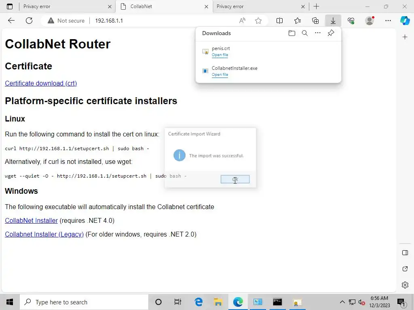Screen dimensions: 414x310
Task: Open legacy Edge from the taskbar
Action: tap(198, 302)
